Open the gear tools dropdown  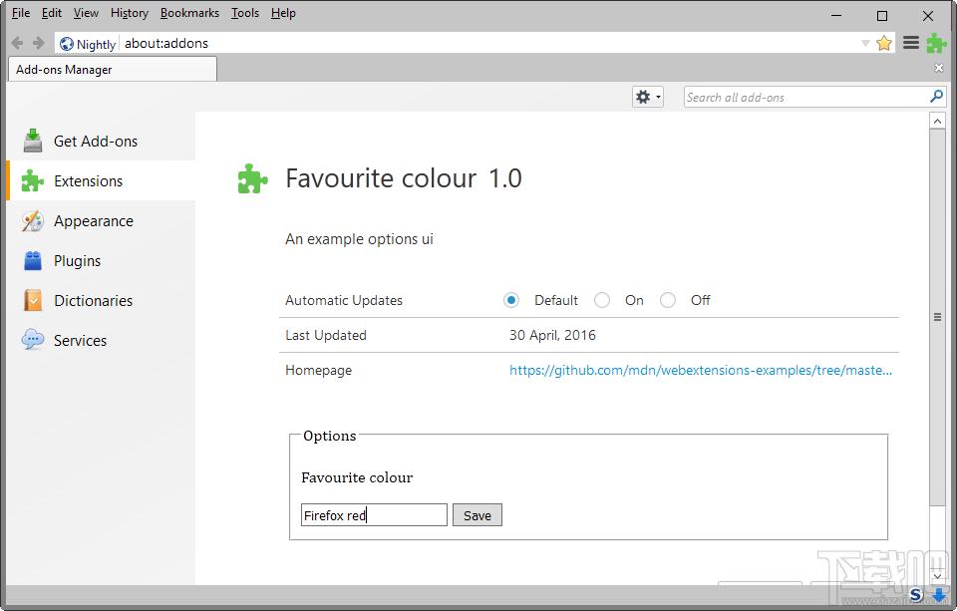[648, 97]
